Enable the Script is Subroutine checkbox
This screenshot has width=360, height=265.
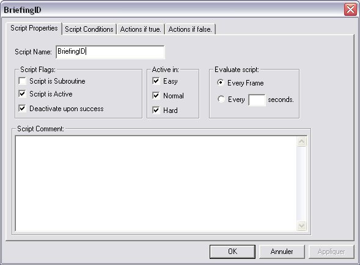22,81
